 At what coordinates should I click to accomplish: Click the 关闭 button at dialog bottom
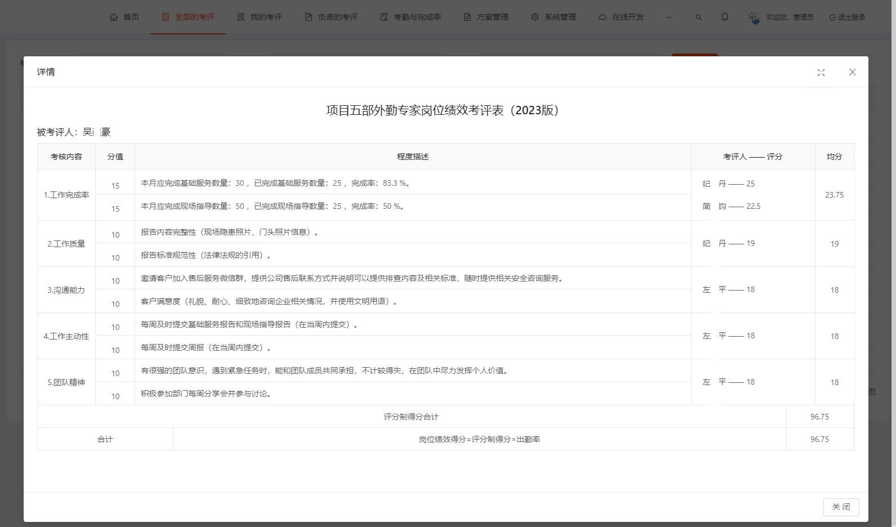[841, 507]
